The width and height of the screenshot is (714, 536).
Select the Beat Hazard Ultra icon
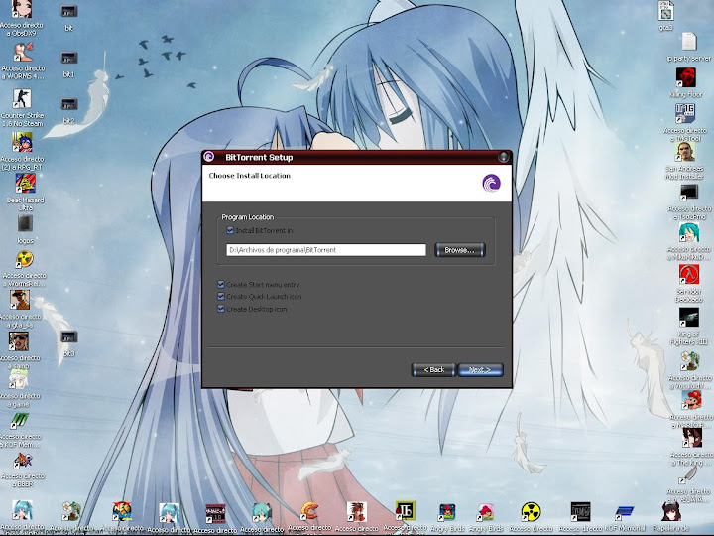[25, 184]
